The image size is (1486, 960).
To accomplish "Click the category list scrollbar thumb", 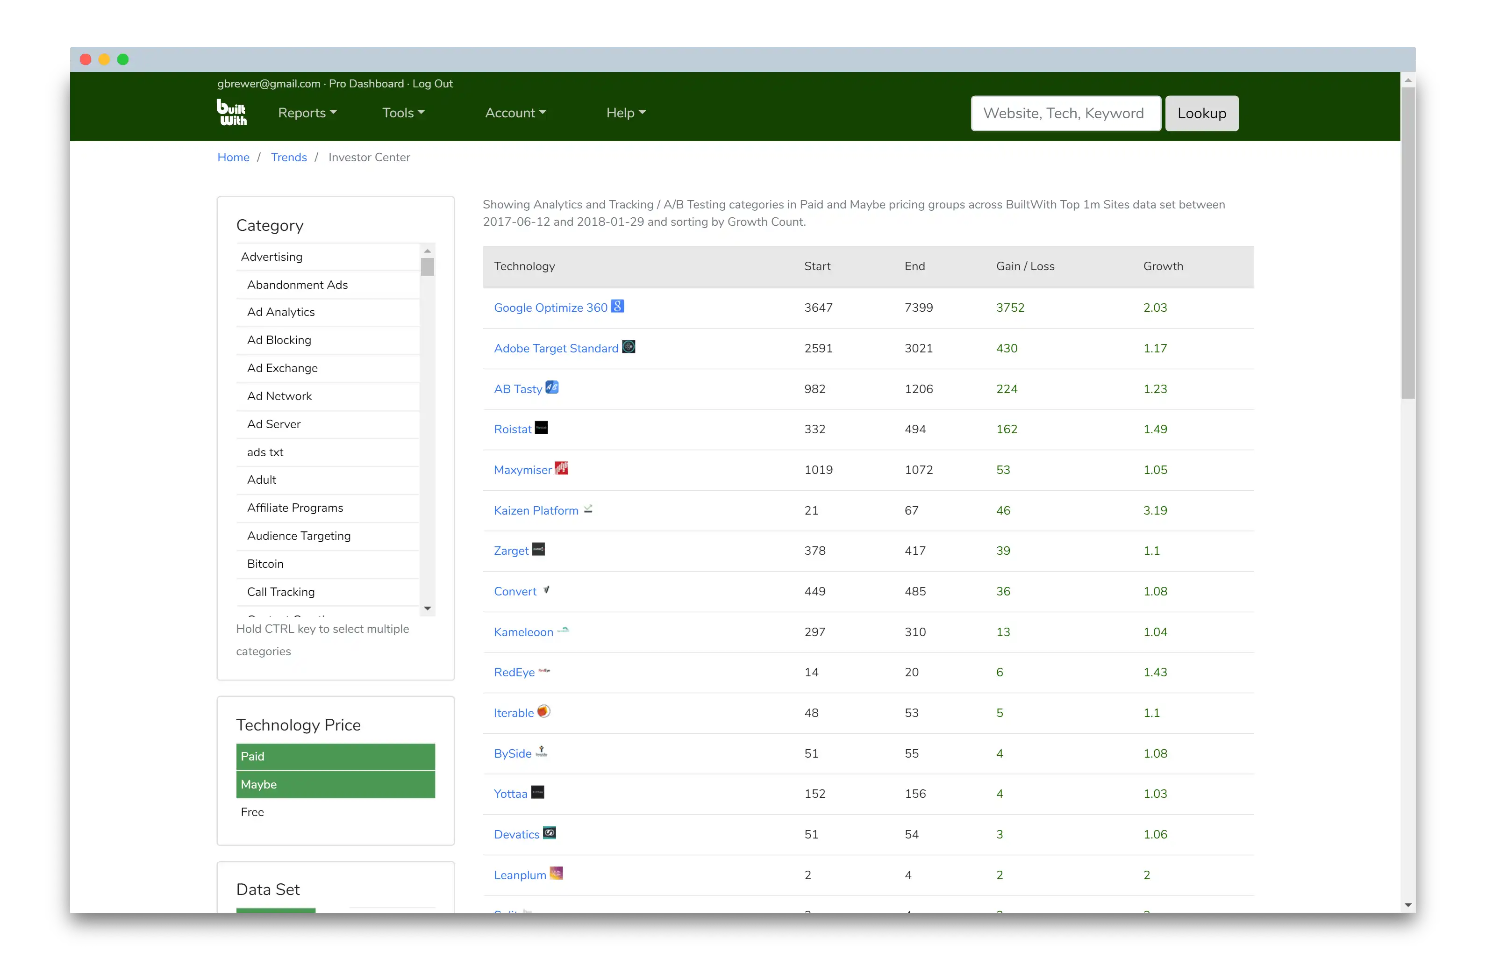I will 428,267.
